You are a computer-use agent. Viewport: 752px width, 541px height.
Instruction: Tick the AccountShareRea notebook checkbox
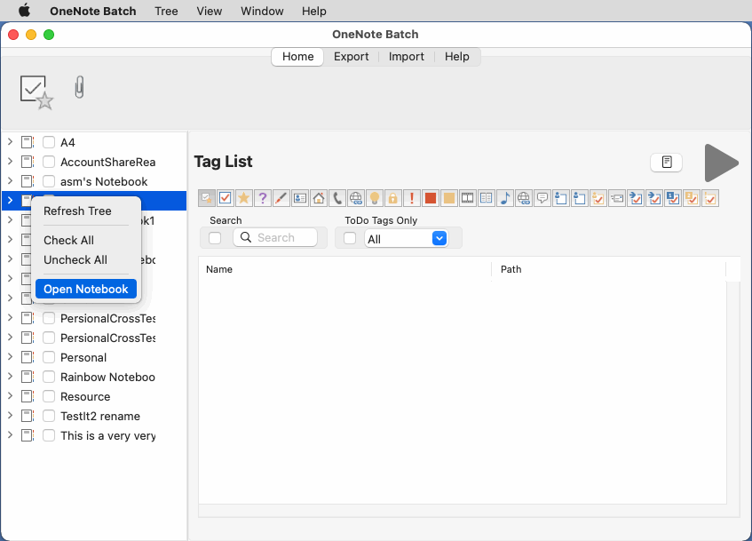tap(49, 162)
